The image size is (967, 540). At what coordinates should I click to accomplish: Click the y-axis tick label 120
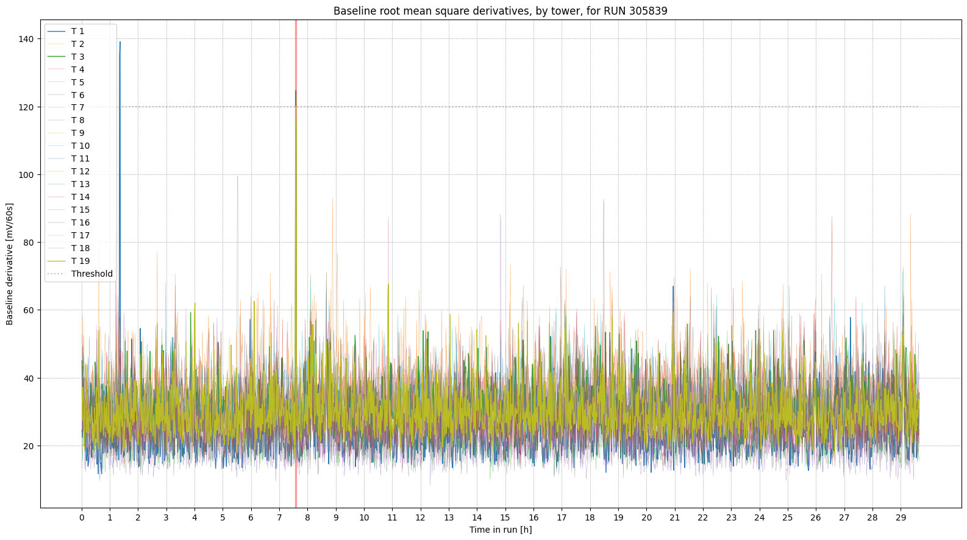click(27, 107)
